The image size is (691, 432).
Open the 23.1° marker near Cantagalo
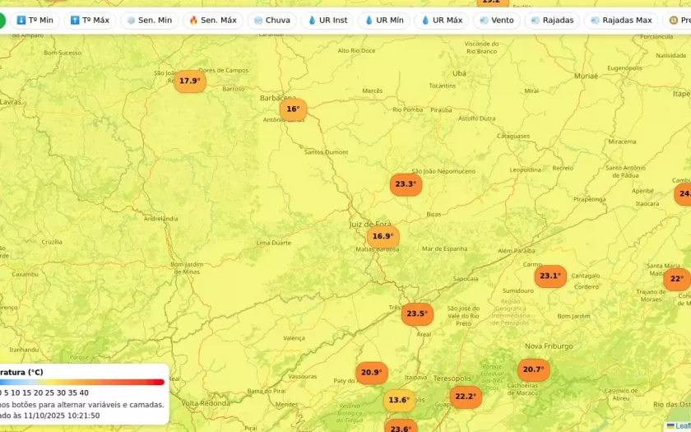(x=550, y=276)
